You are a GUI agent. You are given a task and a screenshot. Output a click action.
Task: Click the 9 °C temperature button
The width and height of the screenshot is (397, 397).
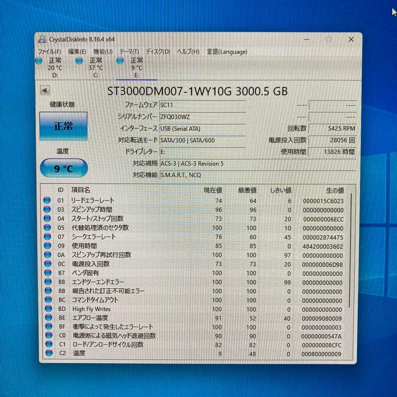pyautogui.click(x=64, y=168)
